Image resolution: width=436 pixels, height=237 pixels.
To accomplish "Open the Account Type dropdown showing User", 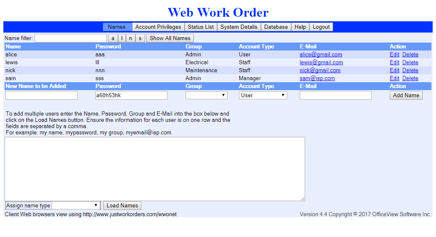I will coord(263,95).
